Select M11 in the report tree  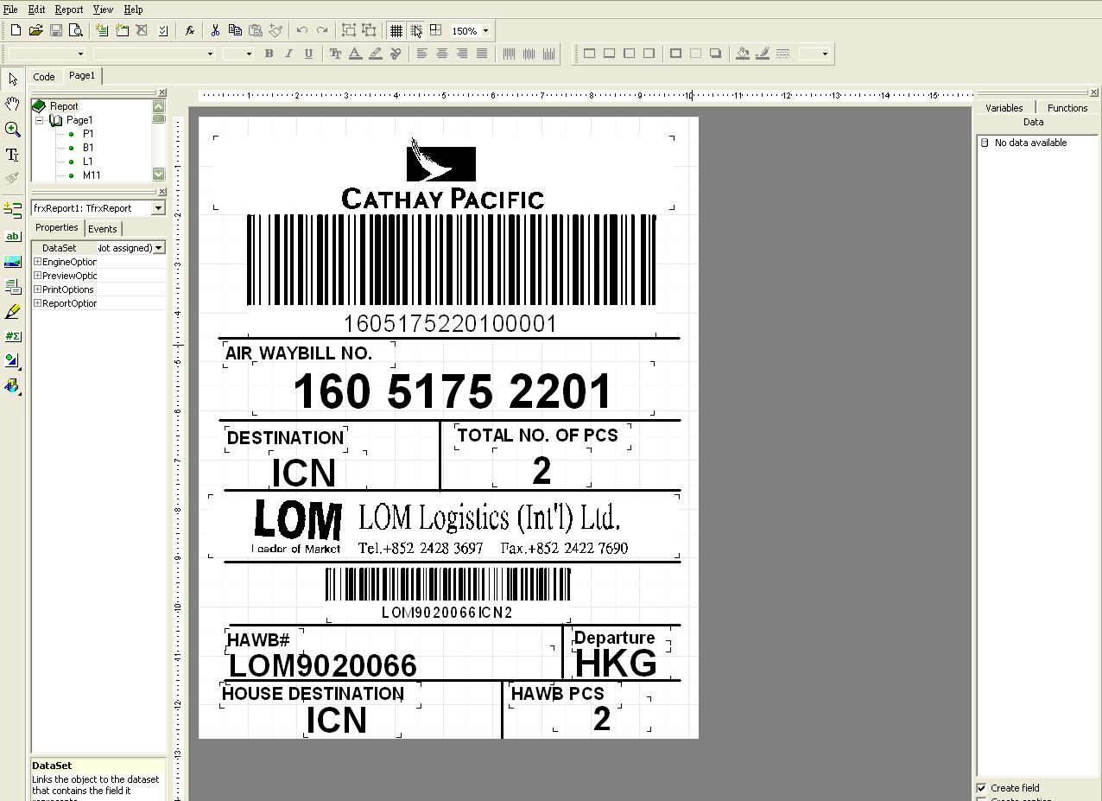point(92,175)
